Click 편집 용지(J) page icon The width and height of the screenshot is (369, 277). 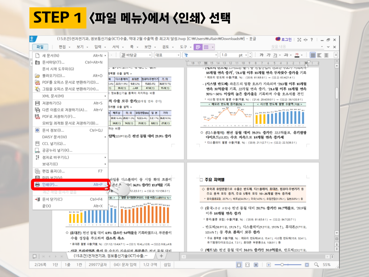[x=37, y=171]
